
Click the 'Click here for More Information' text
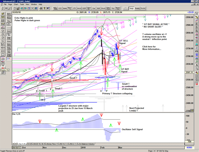click(x=152, y=48)
